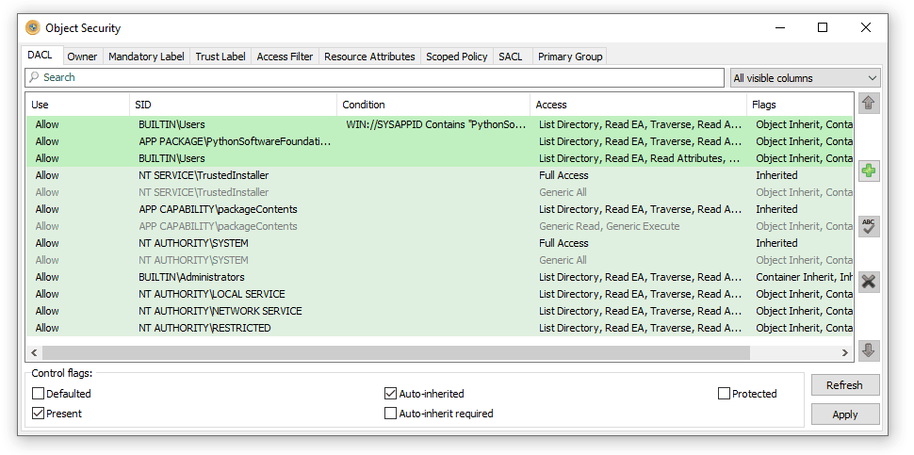Sort by the Condition column header
The image size is (914, 455).
433,105
